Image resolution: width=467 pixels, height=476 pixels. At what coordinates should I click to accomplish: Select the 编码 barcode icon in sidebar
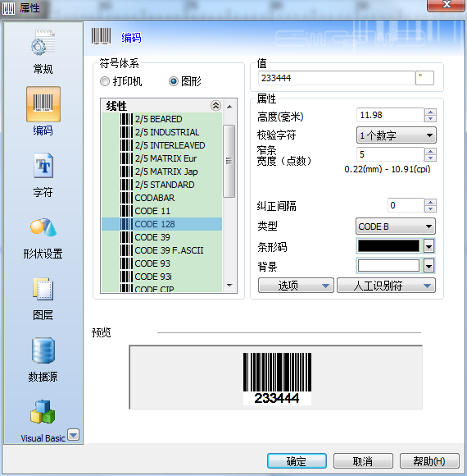(x=43, y=104)
